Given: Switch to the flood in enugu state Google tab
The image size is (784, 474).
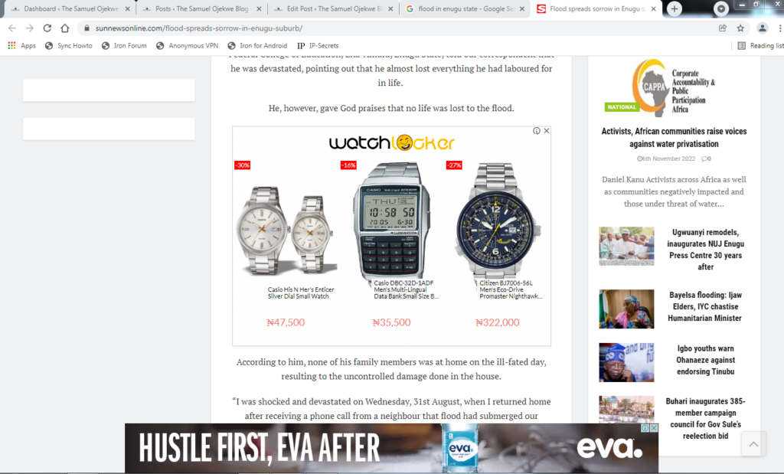Looking at the screenshot, I should click(465, 9).
